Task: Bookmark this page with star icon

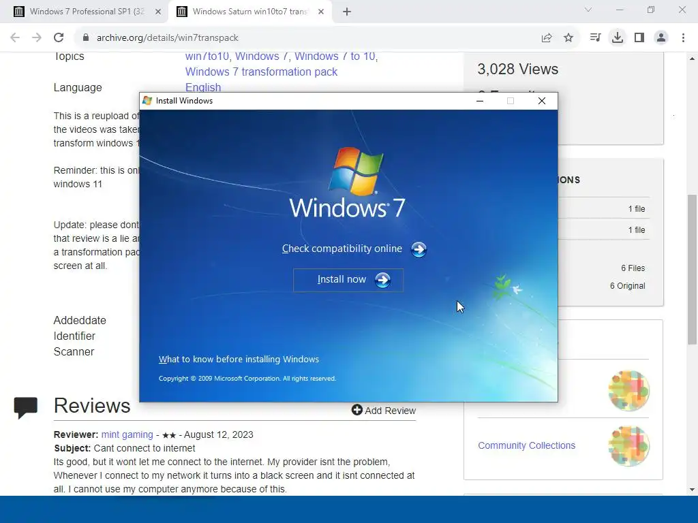Action: click(568, 38)
